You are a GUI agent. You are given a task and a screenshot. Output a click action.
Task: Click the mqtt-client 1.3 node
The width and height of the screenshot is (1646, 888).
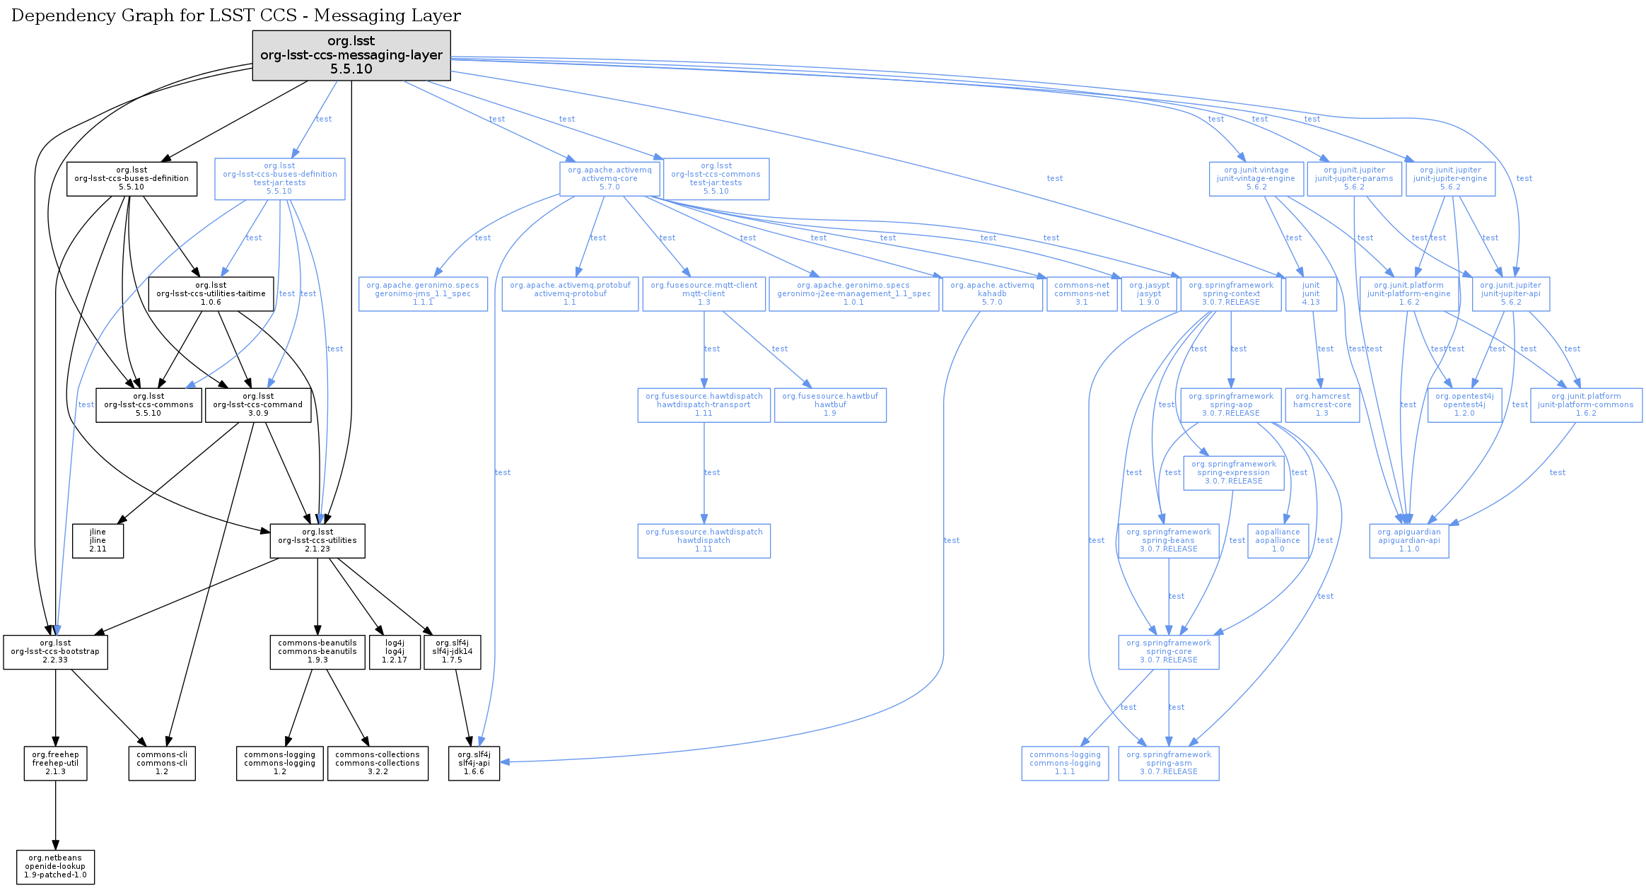(x=704, y=294)
